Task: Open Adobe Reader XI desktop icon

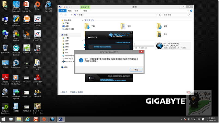Action: coord(5,79)
